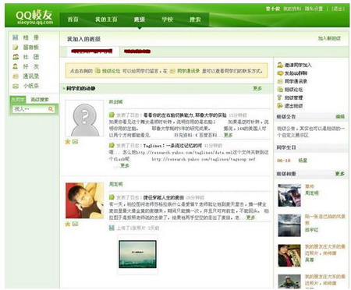Click 更多 next to 班级相册
The height and width of the screenshot is (290, 351).
click(340, 173)
